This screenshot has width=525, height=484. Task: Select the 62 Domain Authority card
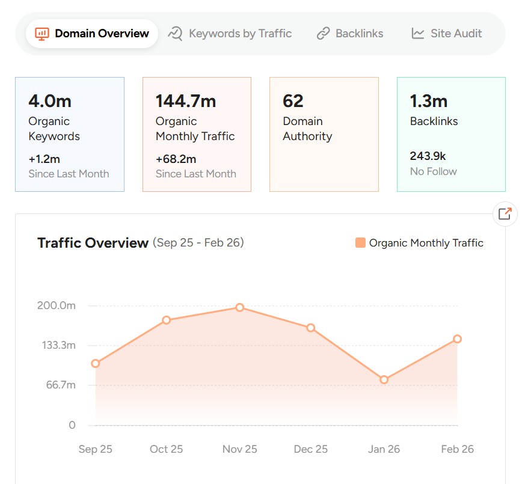(324, 134)
